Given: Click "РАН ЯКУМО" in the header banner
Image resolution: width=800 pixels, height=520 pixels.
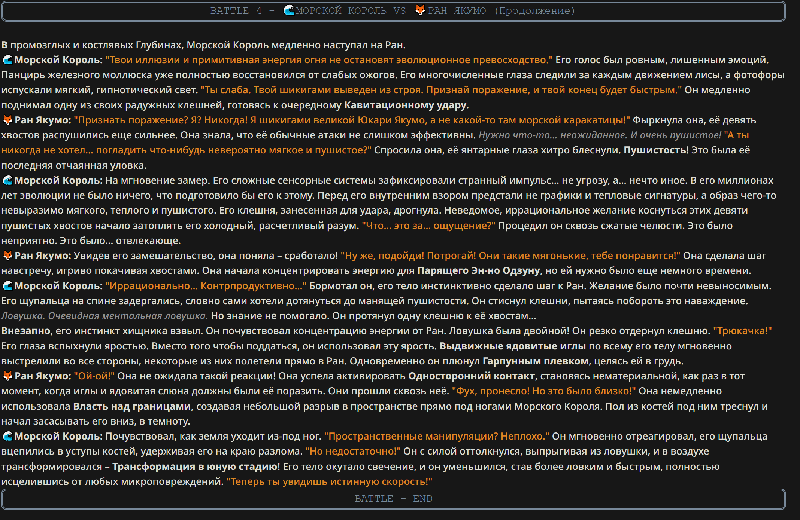Looking at the screenshot, I should point(457,11).
